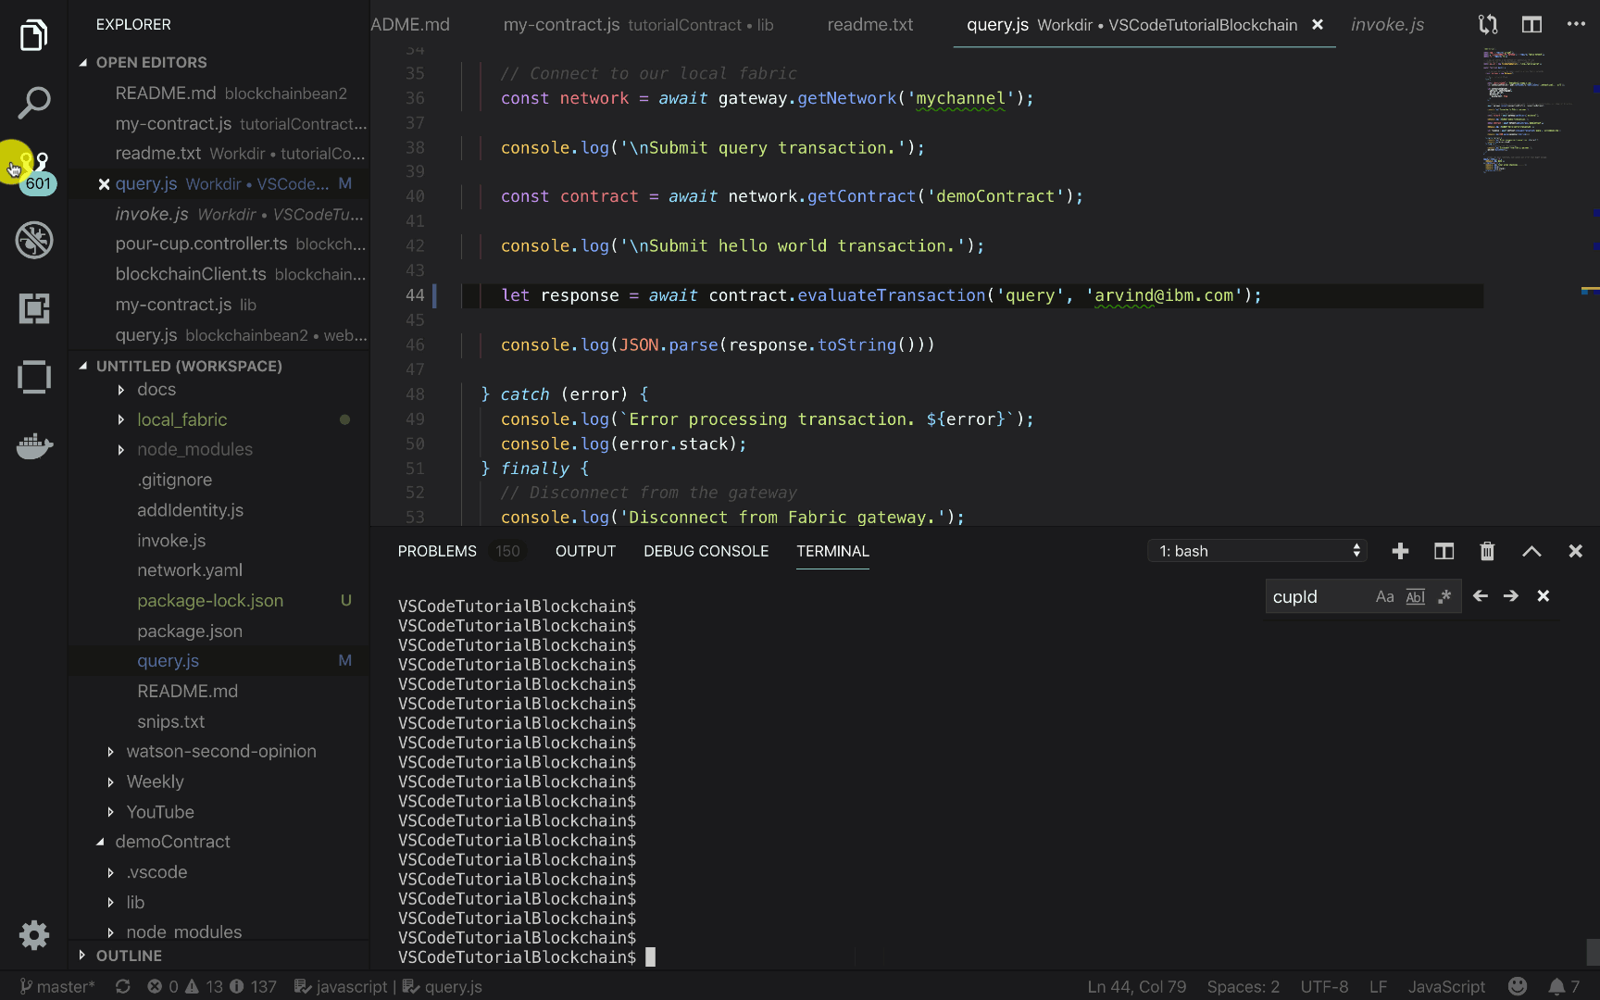This screenshot has width=1600, height=1000.
Task: Go to previous find match in terminal
Action: 1481,596
